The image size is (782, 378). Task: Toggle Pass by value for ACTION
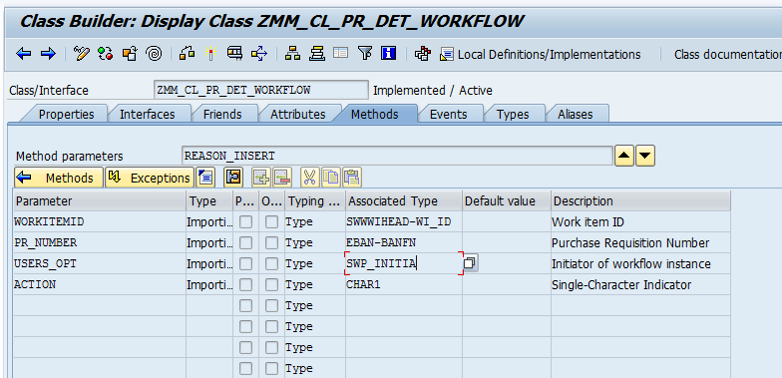coord(245,285)
